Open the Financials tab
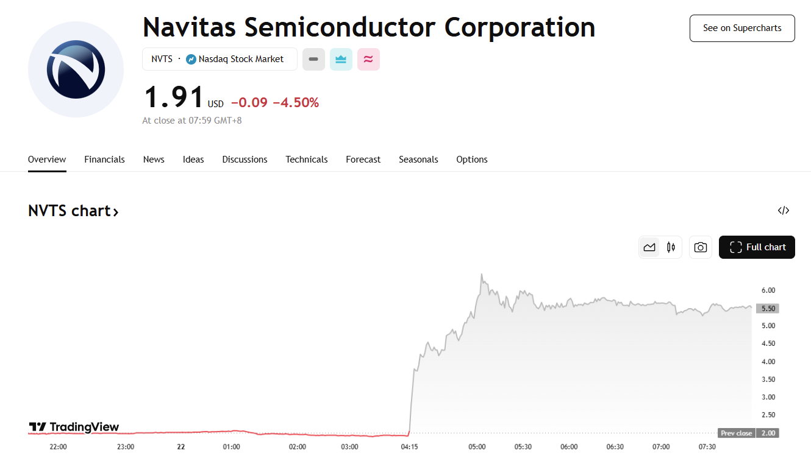Viewport: 811px width, 467px height. pos(104,160)
